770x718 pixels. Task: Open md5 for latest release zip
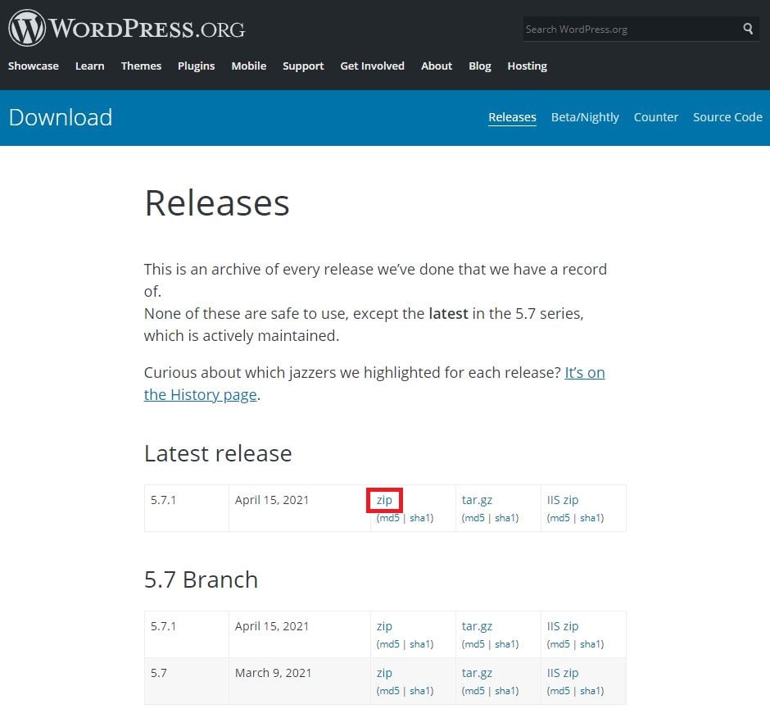389,518
